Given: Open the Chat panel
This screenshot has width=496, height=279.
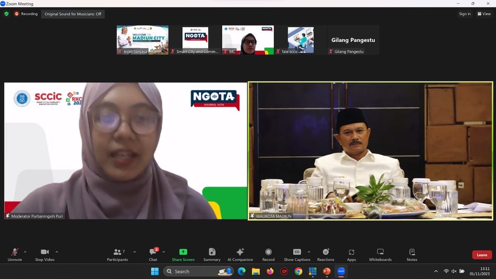Looking at the screenshot, I should [x=153, y=254].
